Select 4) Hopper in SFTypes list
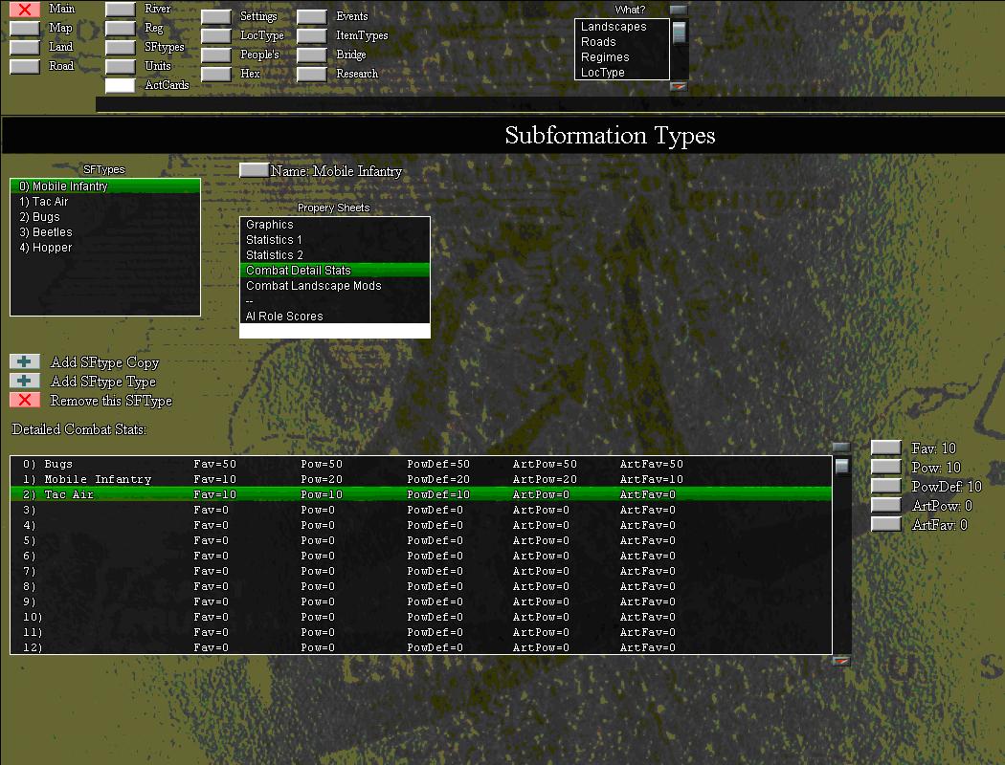The height and width of the screenshot is (765, 1005). (105, 248)
